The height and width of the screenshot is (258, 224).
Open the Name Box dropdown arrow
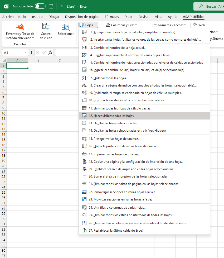coord(26,53)
